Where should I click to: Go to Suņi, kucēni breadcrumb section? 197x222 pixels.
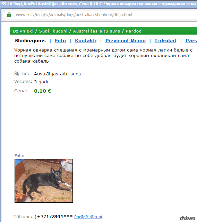point(53,31)
